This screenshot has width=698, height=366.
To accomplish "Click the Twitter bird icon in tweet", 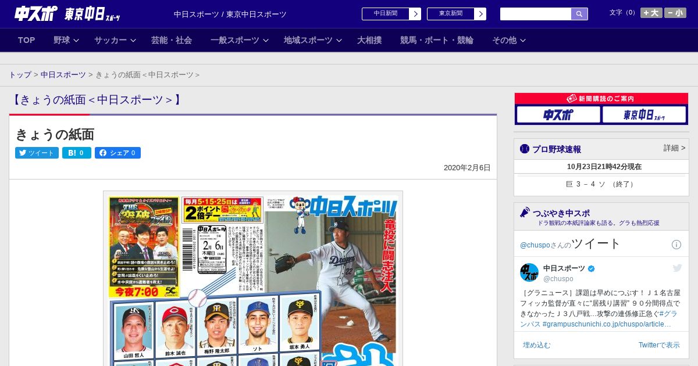I will click(x=677, y=268).
